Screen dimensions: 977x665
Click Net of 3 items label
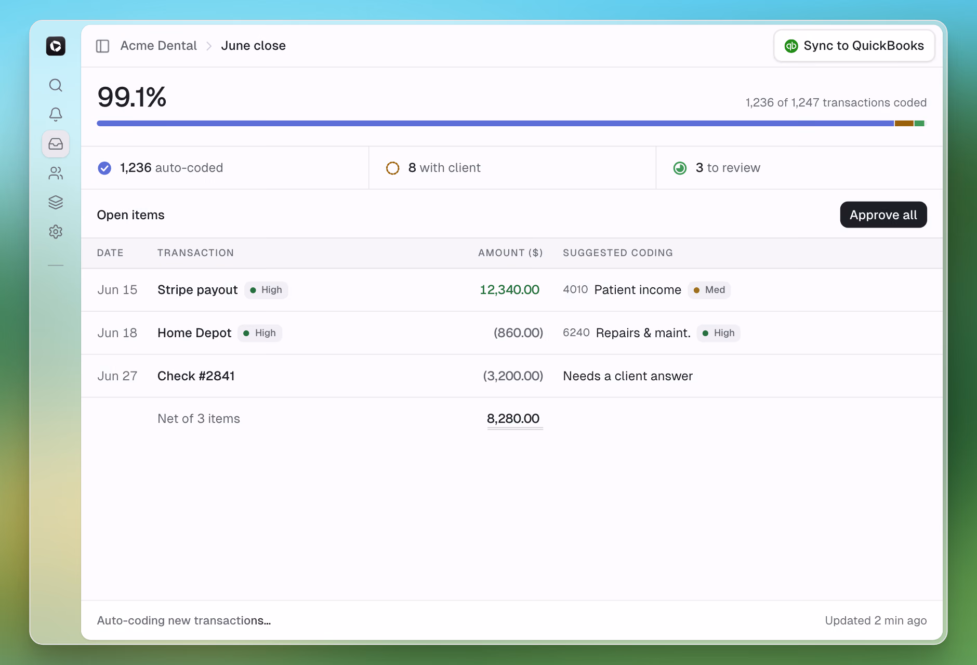[x=199, y=419]
